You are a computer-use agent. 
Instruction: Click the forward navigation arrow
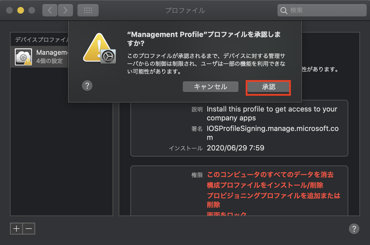coord(65,10)
